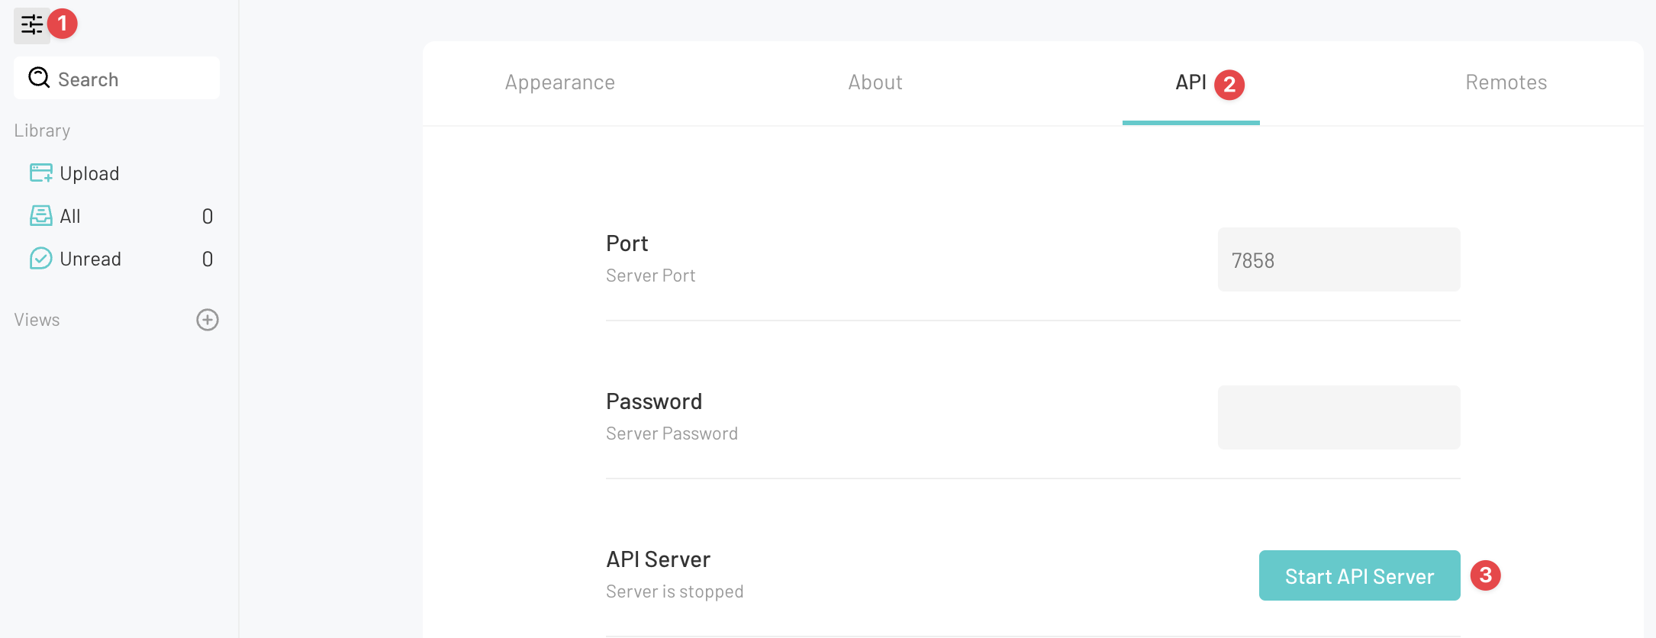The width and height of the screenshot is (1656, 638).
Task: Go to the Remotes tab
Action: click(1506, 82)
